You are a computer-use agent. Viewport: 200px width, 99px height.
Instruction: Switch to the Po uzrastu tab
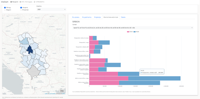tap(76, 17)
